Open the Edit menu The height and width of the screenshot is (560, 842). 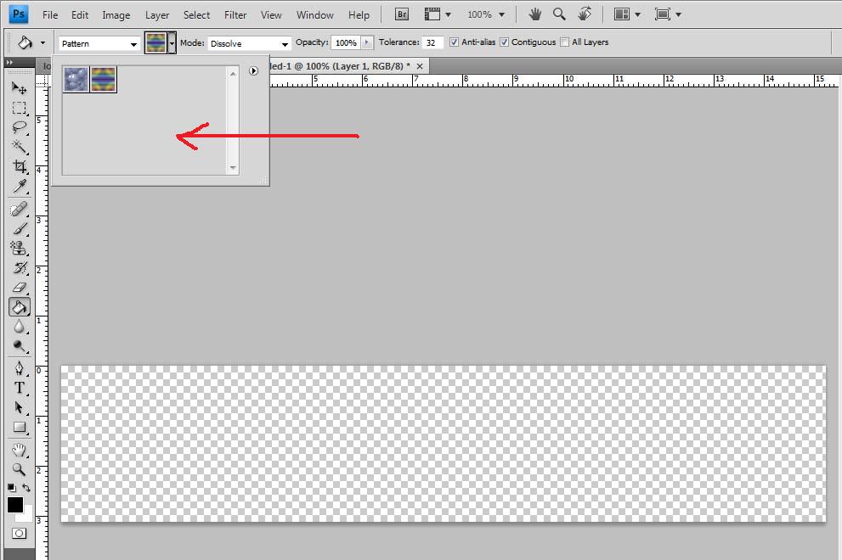(80, 15)
